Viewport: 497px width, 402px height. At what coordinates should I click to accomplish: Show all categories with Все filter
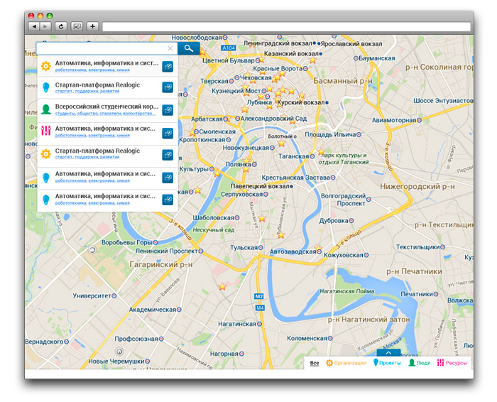tap(315, 363)
